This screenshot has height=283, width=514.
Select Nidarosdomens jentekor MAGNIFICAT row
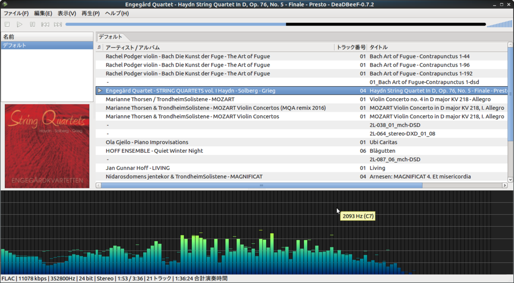pyautogui.click(x=302, y=176)
